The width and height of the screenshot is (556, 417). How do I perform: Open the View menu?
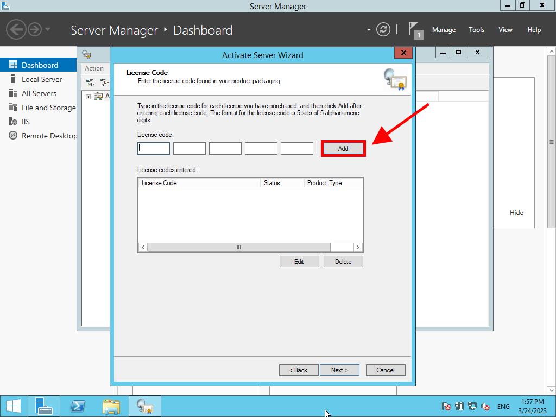pos(506,30)
